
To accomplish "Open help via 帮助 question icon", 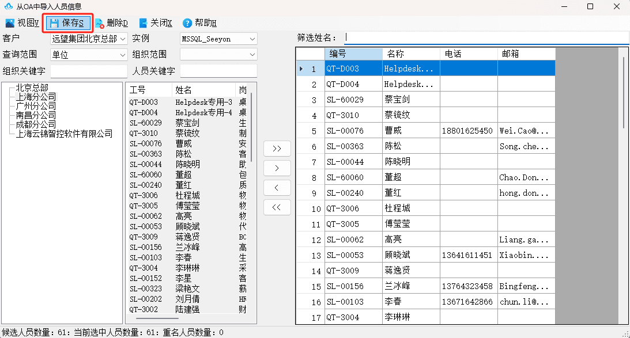I will [187, 23].
